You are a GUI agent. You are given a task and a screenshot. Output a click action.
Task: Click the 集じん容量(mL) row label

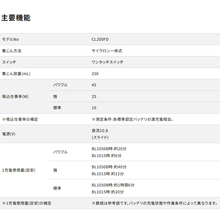coord(16,74)
